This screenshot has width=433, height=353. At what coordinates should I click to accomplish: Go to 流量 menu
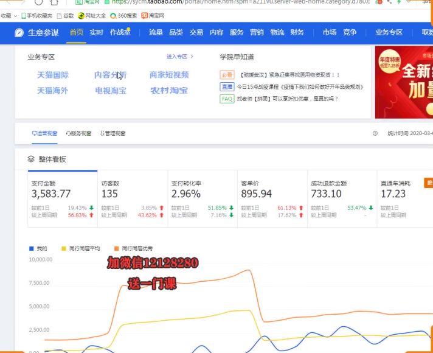[156, 32]
